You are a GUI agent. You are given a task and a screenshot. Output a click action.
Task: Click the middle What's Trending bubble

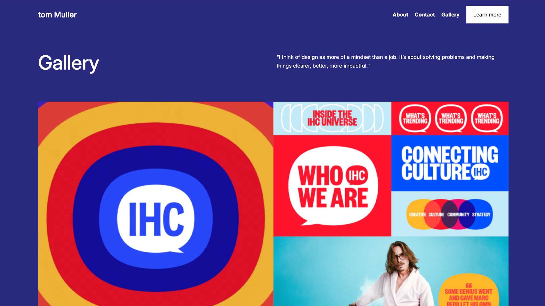[x=451, y=118]
